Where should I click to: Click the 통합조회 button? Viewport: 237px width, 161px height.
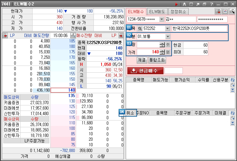157,60
